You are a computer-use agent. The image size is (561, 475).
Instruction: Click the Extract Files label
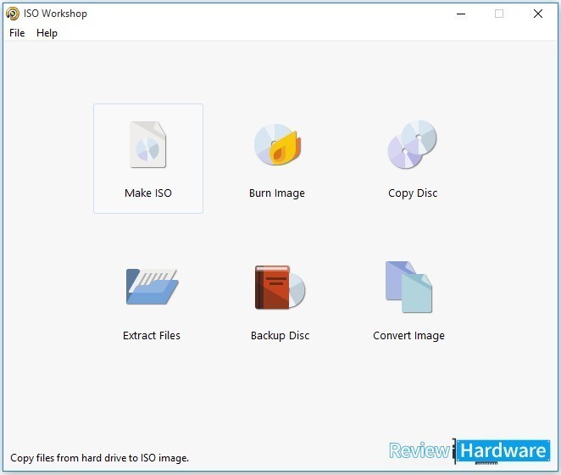(152, 336)
